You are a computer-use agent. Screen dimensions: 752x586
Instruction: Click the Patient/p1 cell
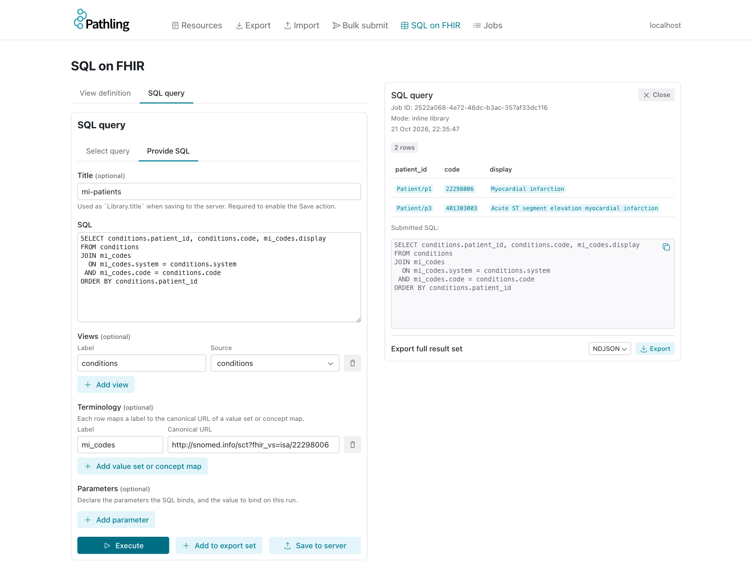(x=414, y=189)
